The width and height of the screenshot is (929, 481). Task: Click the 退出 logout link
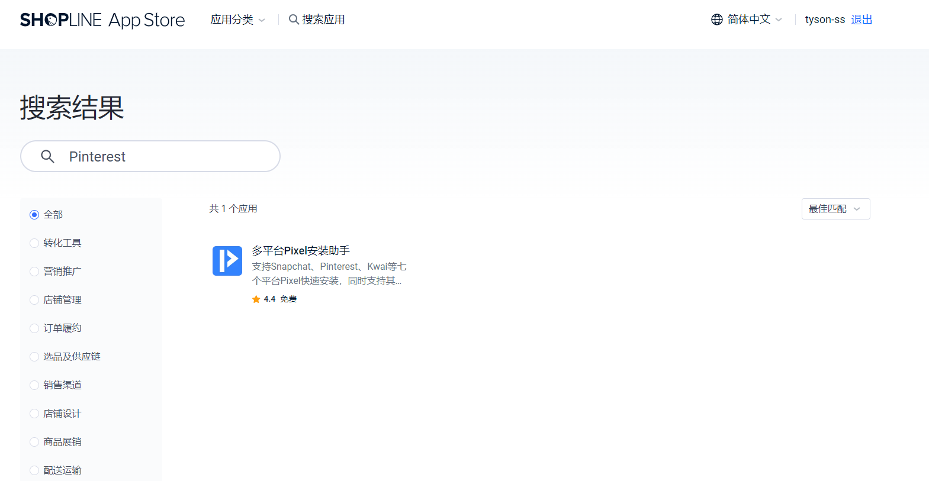862,20
